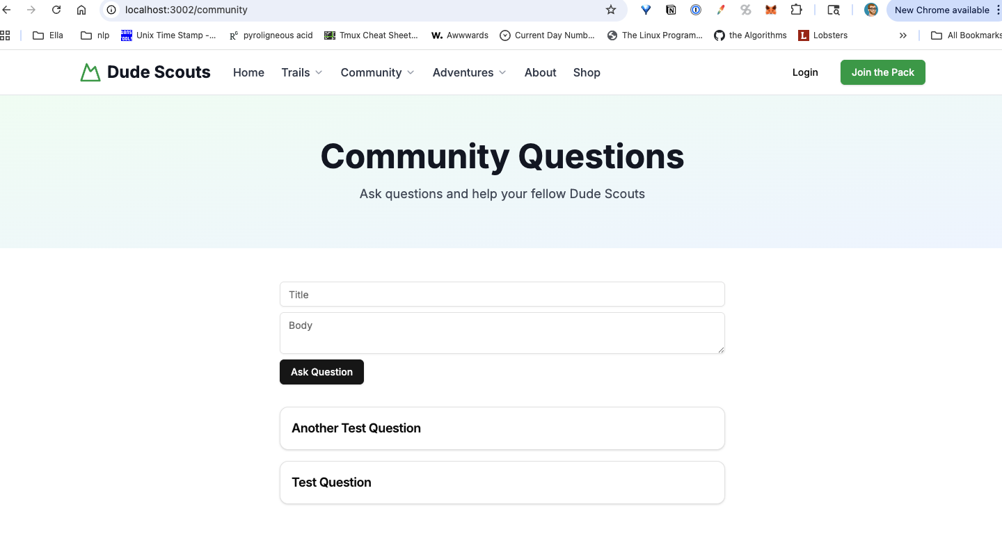Expand the Trails dropdown menu
Viewport: 1002px width, 543px height.
302,72
